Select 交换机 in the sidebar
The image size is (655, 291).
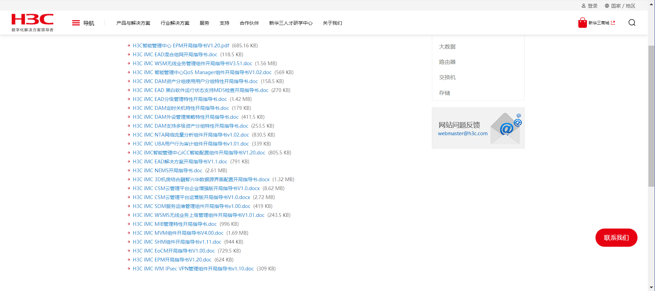pyautogui.click(x=447, y=78)
